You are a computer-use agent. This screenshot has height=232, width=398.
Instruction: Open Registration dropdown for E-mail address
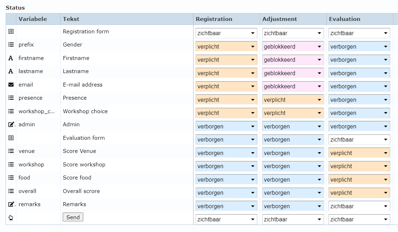(x=226, y=87)
